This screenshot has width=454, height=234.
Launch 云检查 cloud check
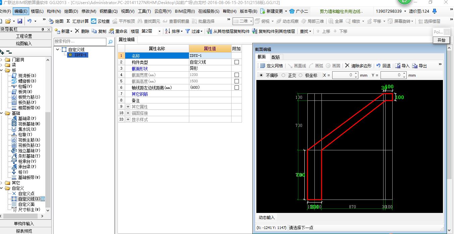tap(100, 21)
